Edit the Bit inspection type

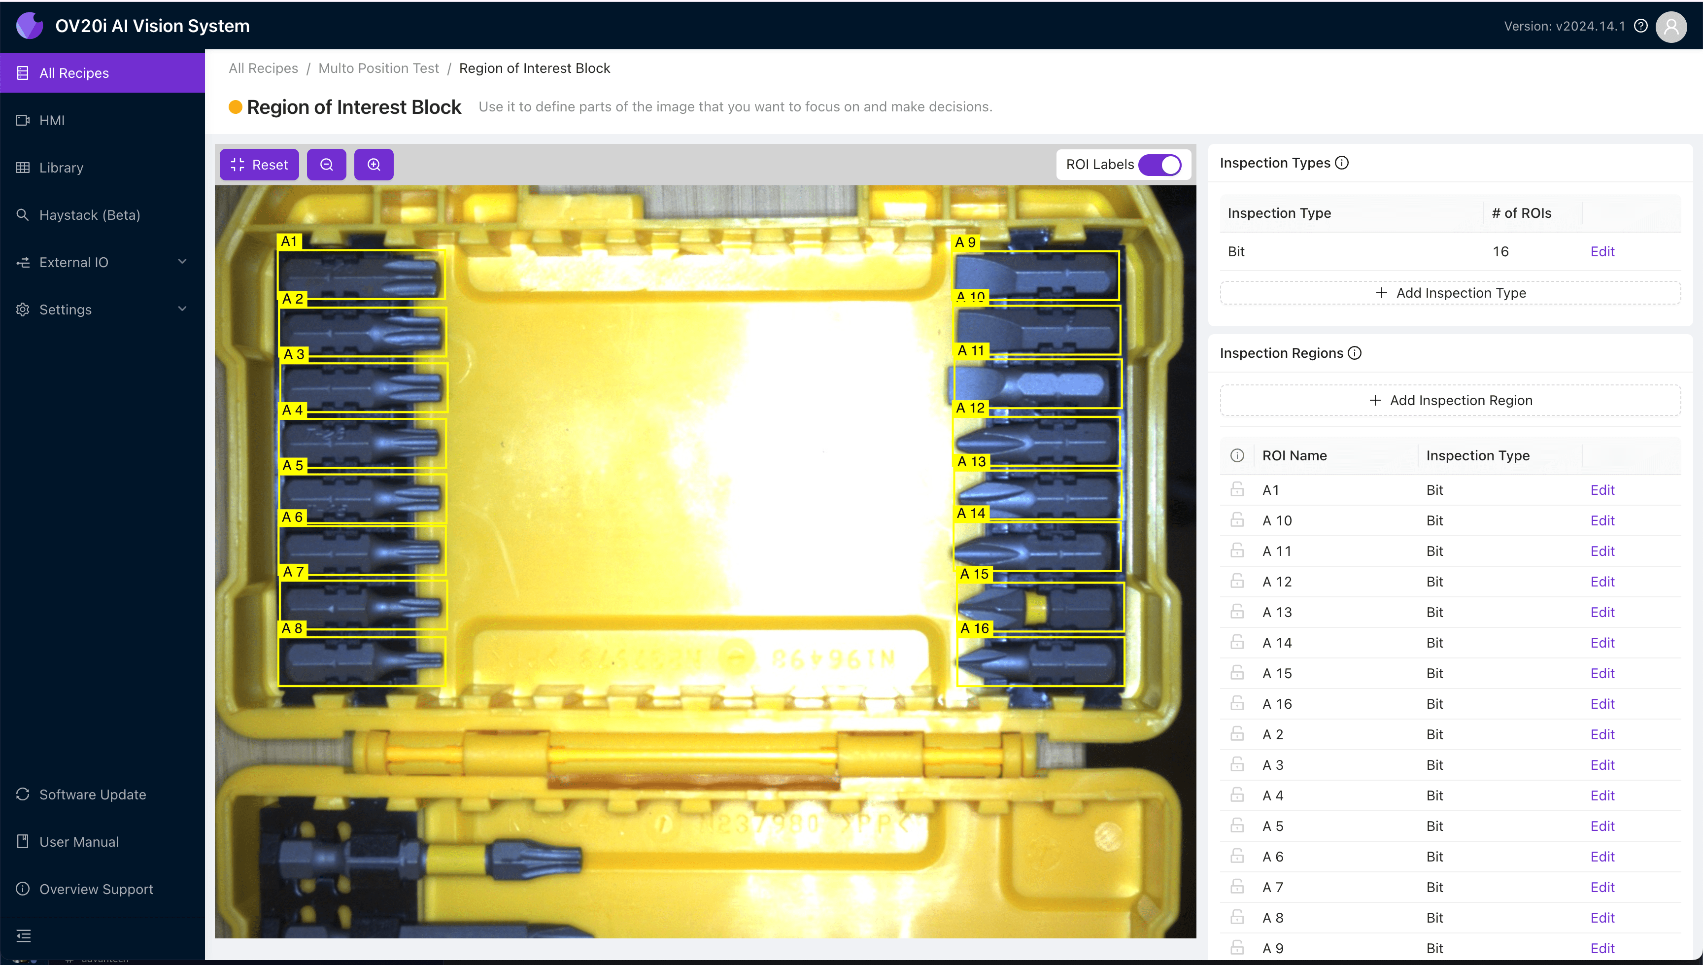click(1601, 251)
